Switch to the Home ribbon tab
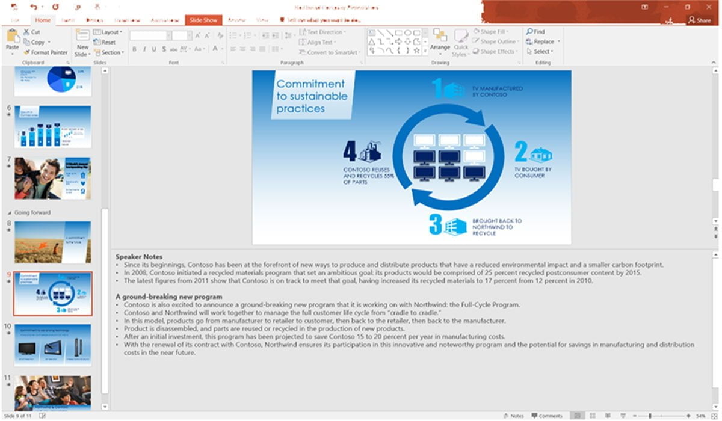Image resolution: width=722 pixels, height=421 pixels. 43,20
